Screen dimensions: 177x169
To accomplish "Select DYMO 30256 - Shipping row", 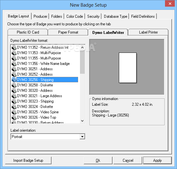I will coord(47,79).
